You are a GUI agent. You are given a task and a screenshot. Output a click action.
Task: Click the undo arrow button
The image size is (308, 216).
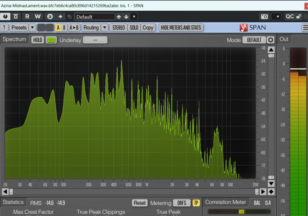coord(41,28)
